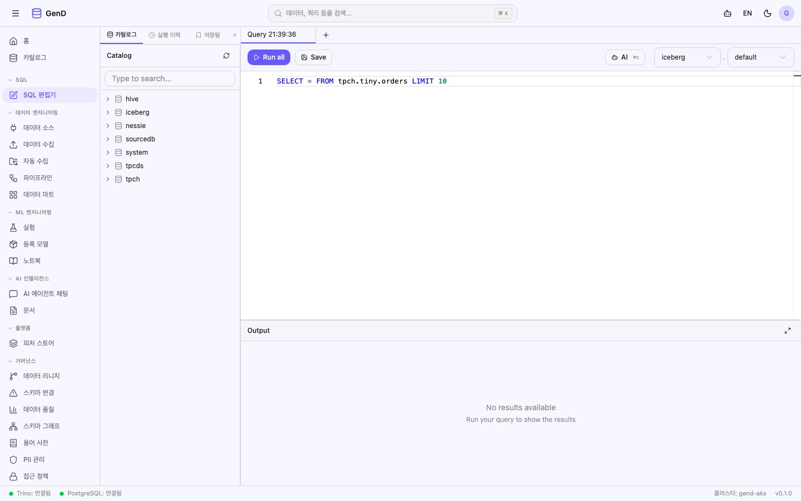Select the Query 21:39:36 tab
This screenshot has height=501, width=801.
tap(278, 35)
